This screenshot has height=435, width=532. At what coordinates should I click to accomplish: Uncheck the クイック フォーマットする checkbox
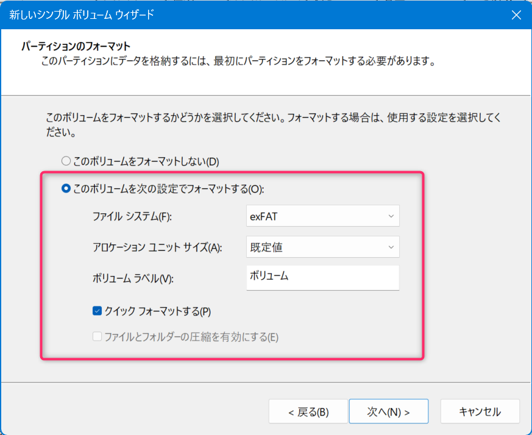(x=97, y=311)
